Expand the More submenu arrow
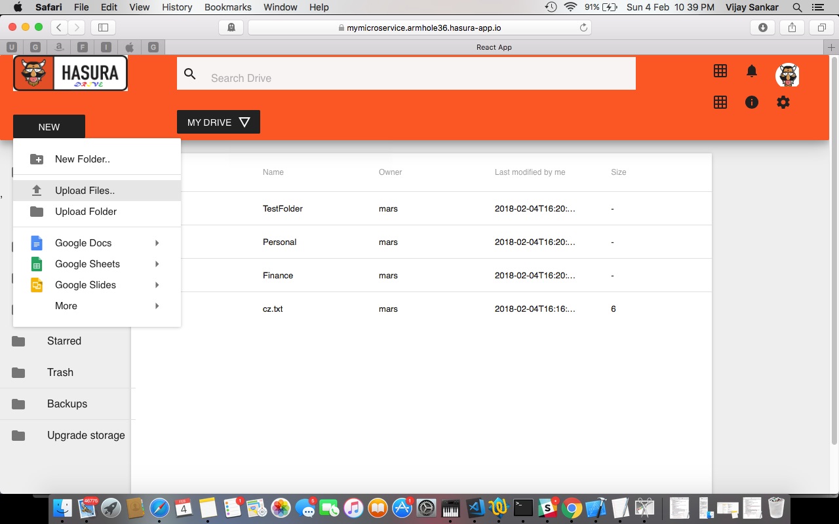Image resolution: width=839 pixels, height=524 pixels. pos(157,306)
